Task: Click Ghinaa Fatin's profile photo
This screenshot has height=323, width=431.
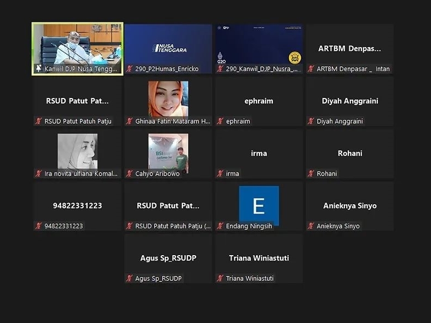Action: click(x=168, y=99)
